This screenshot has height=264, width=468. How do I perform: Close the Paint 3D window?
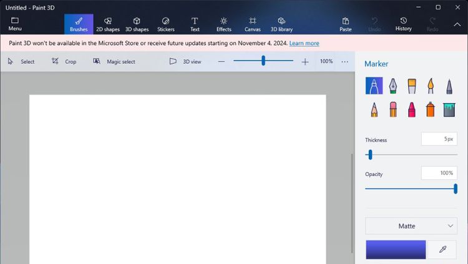coord(457,7)
